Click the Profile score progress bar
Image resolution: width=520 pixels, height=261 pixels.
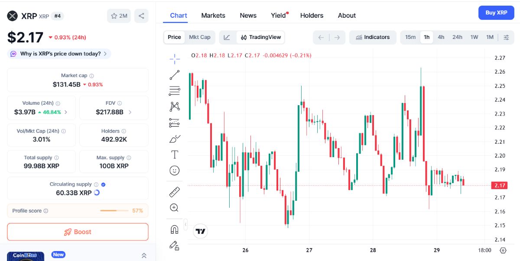point(114,211)
